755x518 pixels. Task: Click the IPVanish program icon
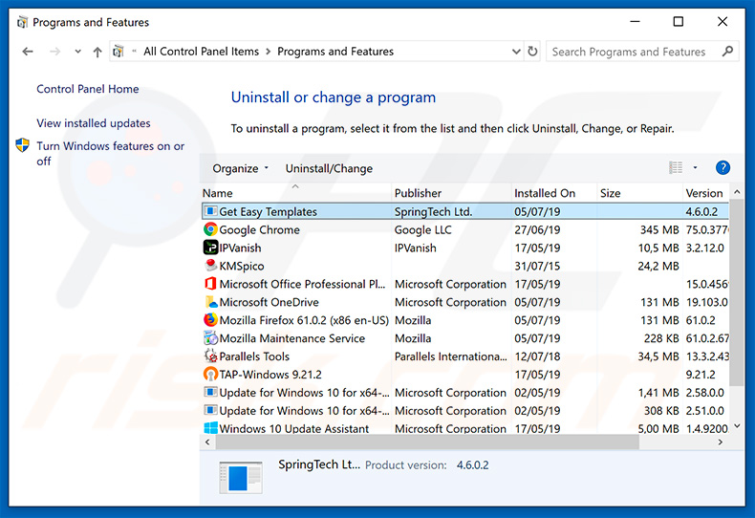click(x=210, y=248)
